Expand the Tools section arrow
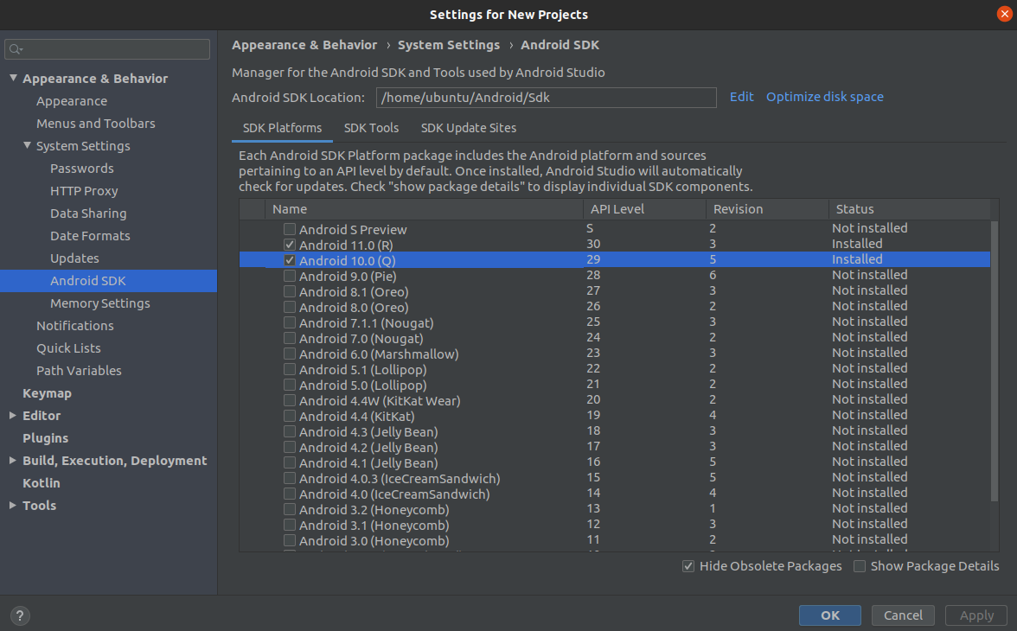 (x=13, y=505)
